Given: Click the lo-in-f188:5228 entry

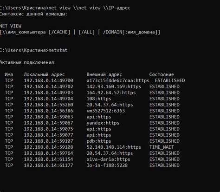Looking at the screenshot, I should tap(107, 165).
